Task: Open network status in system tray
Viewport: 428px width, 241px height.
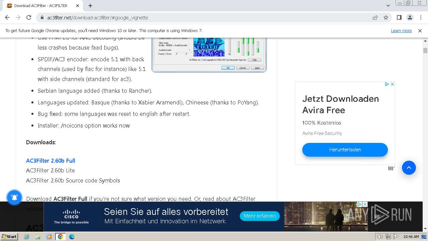Action: point(388,237)
